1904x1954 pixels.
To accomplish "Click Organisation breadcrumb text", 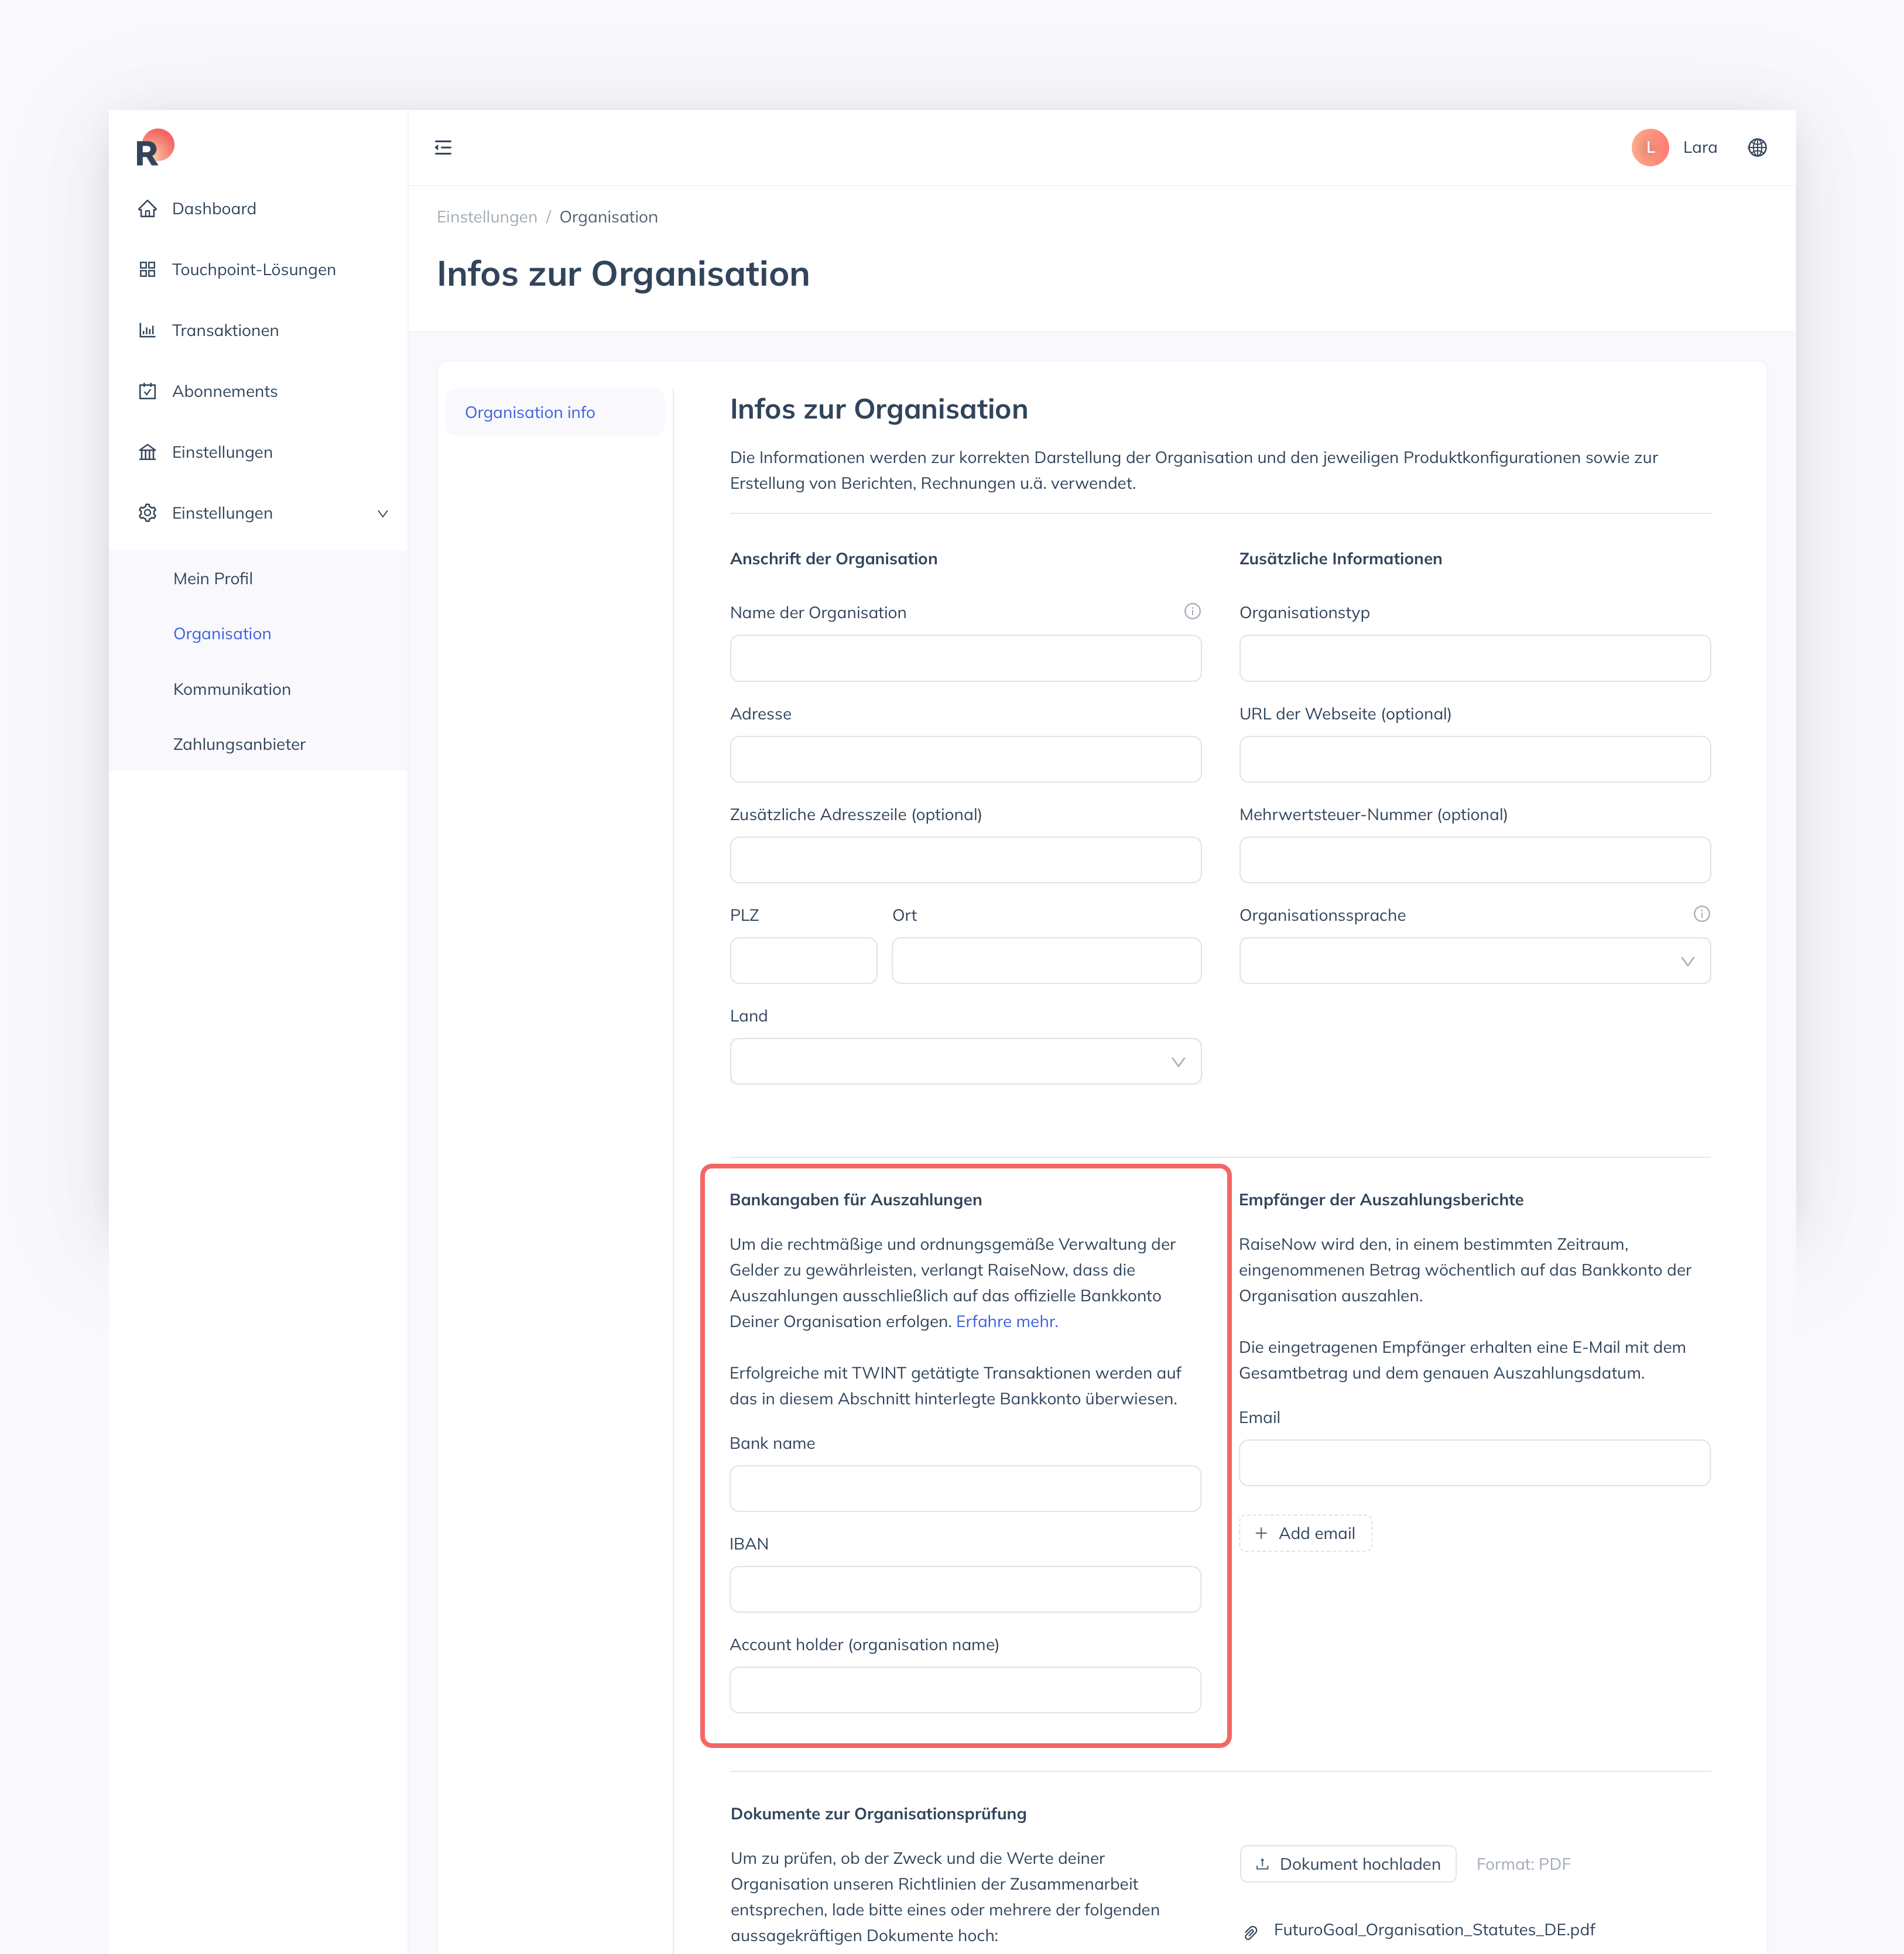I will (608, 217).
